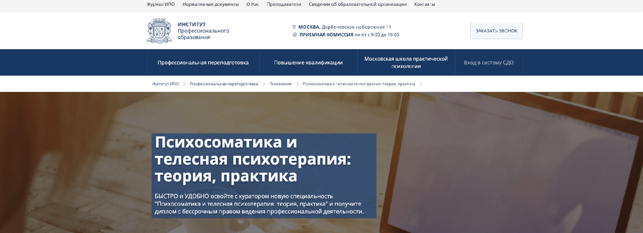Click the map pin icon near МОСКВА
Image resolution: width=643 pixels, height=233 pixels.
pyautogui.click(x=294, y=27)
